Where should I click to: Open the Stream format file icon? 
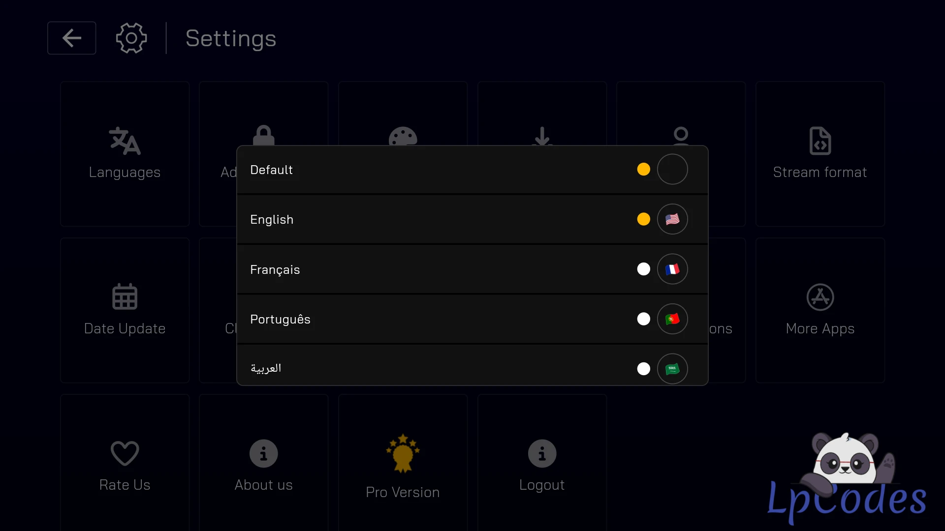820,141
